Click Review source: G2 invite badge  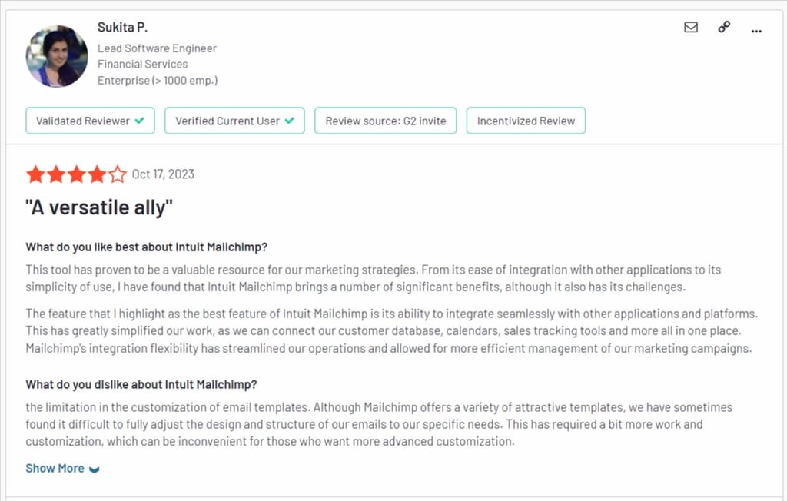point(386,121)
